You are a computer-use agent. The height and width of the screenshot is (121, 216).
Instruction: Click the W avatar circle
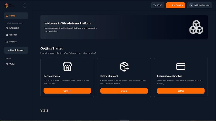(191, 5)
